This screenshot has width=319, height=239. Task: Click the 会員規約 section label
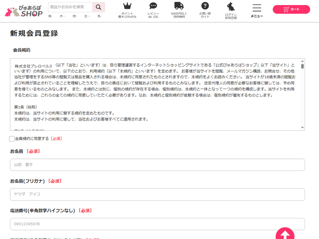point(22,50)
